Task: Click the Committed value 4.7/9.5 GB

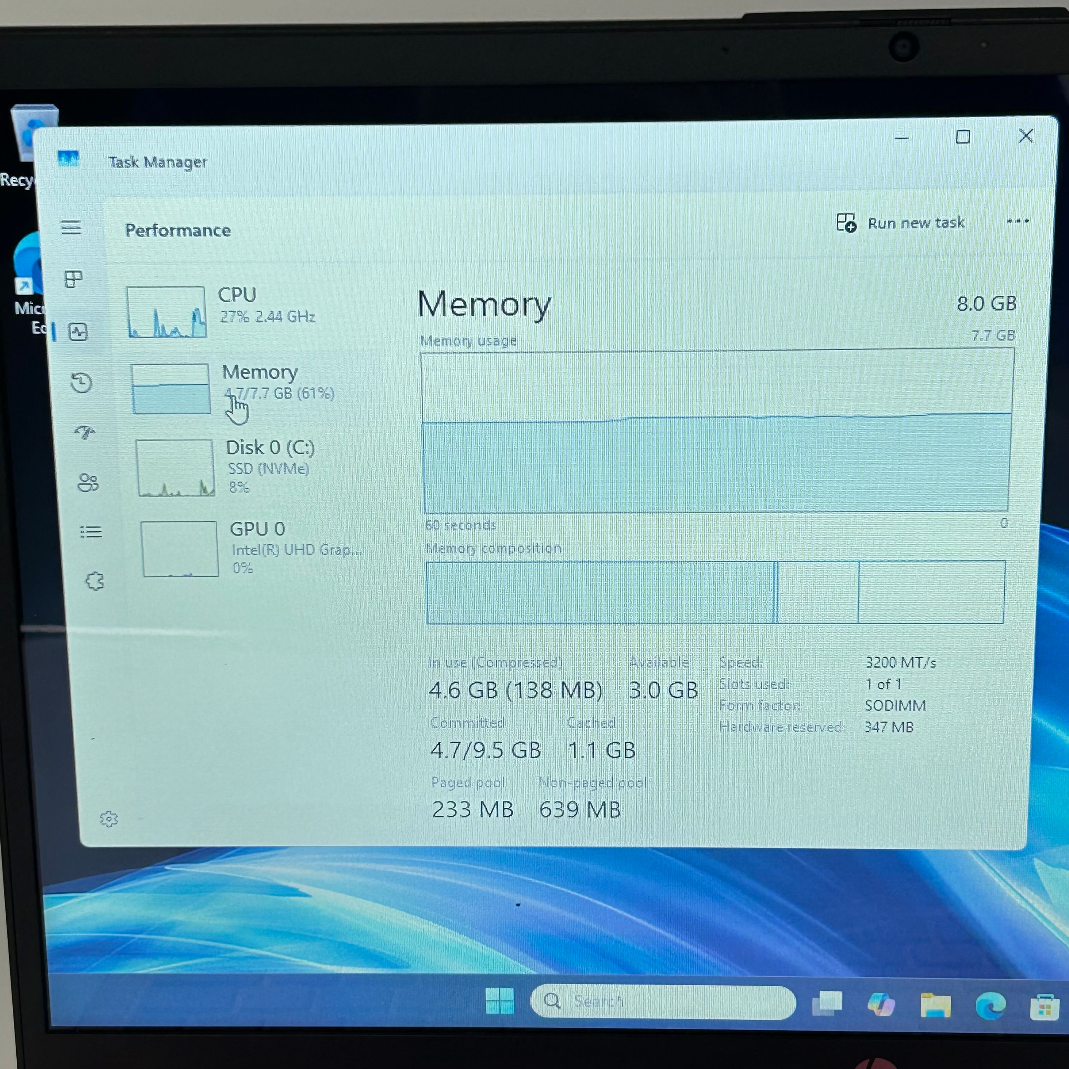Action: point(486,750)
